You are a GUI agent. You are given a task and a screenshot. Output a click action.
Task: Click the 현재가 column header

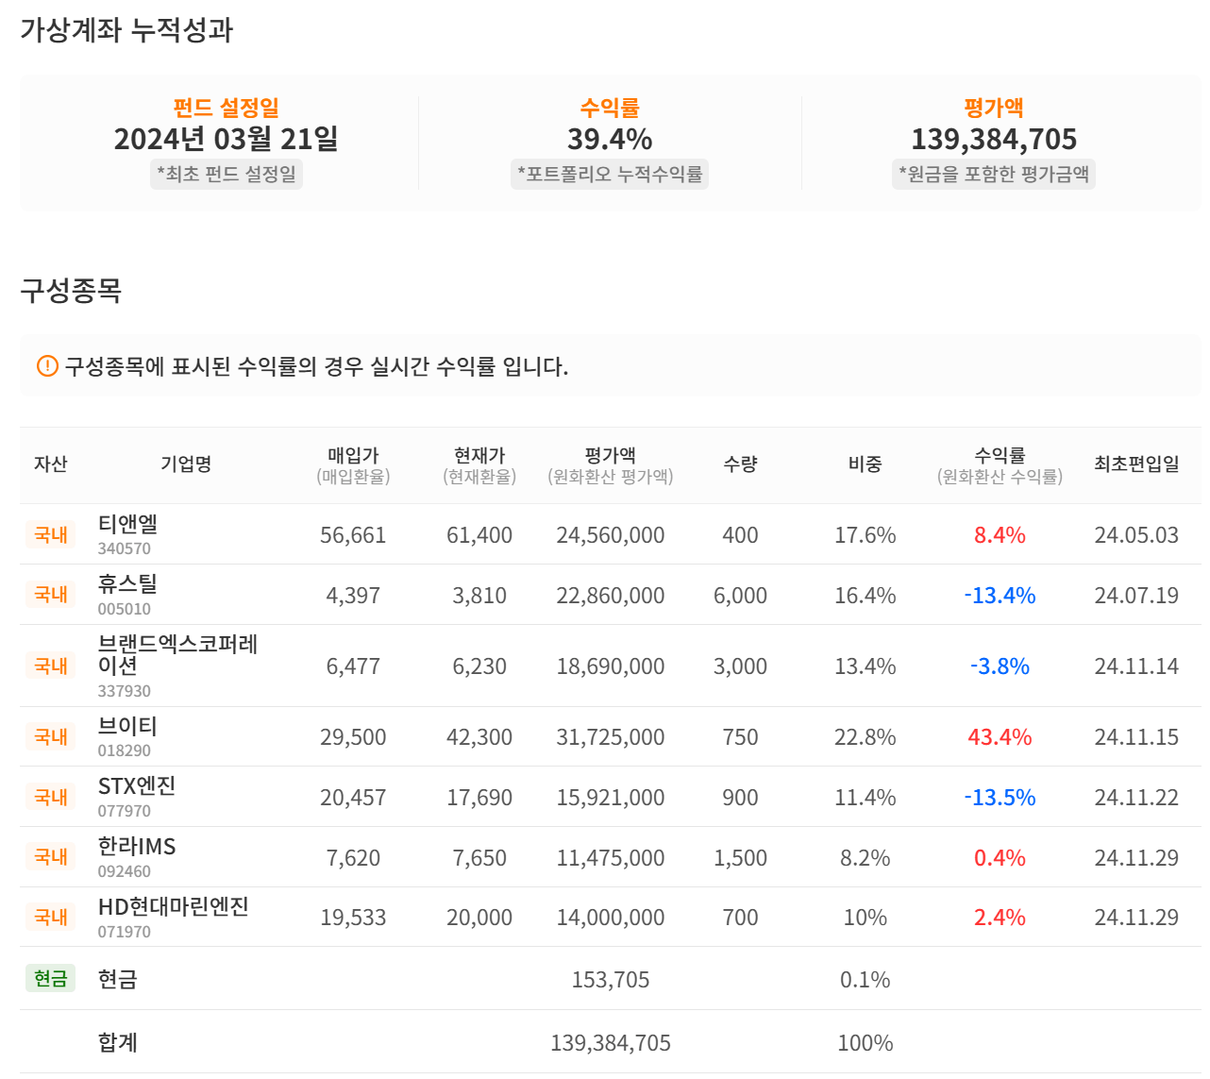pyautogui.click(x=479, y=455)
